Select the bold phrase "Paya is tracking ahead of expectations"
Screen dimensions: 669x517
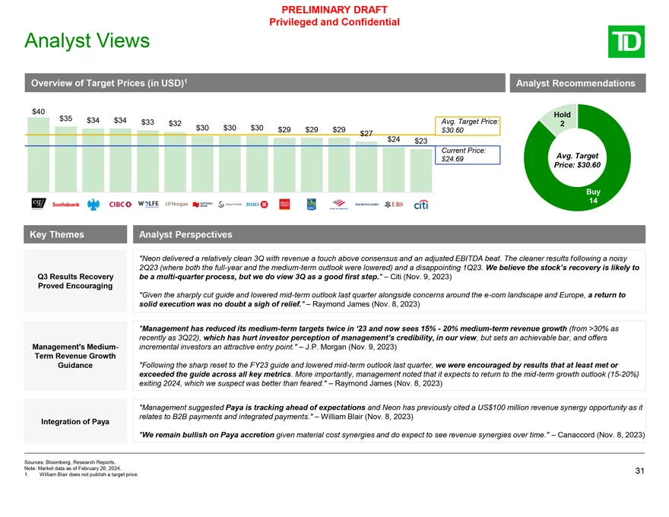coord(295,408)
